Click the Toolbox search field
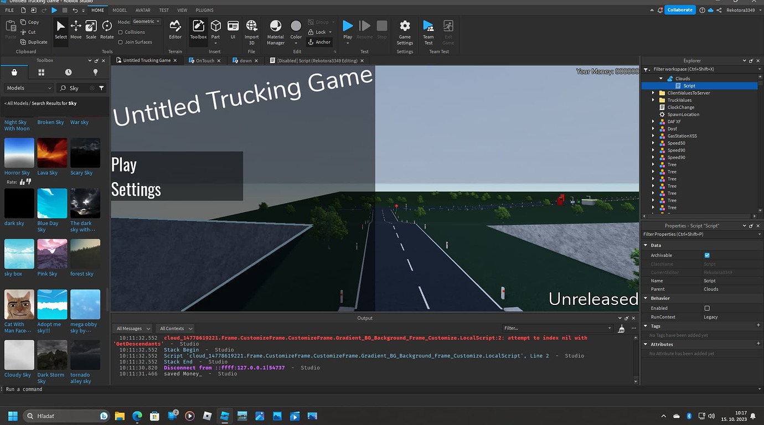The width and height of the screenshot is (764, 425). click(78, 88)
